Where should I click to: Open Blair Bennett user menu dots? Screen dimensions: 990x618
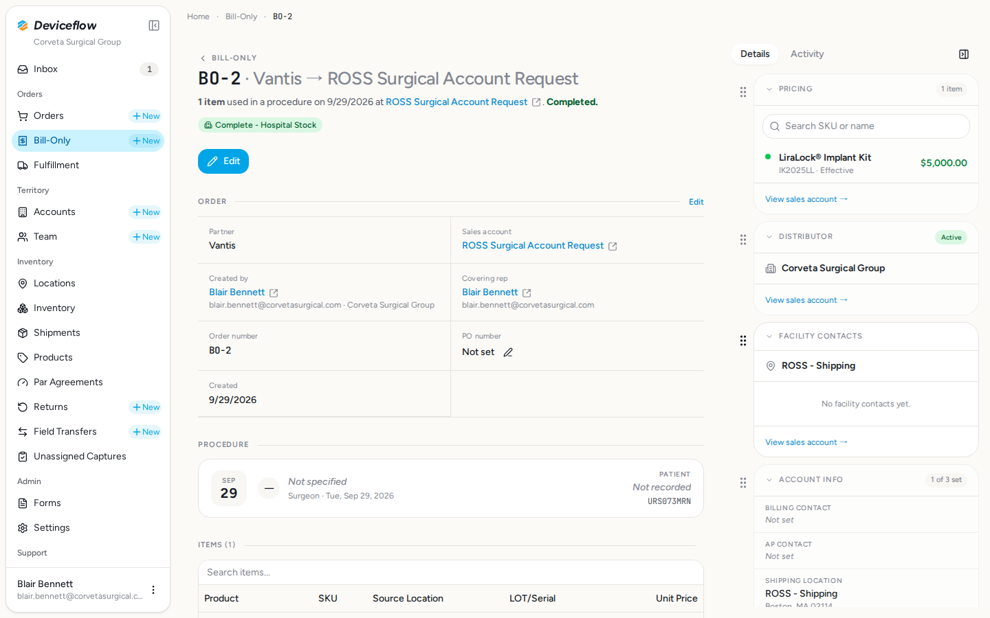(153, 590)
